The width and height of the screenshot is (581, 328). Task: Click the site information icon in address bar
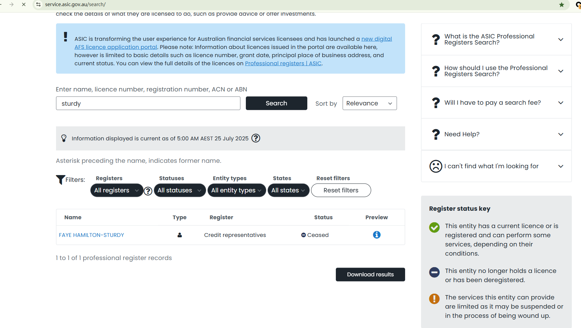click(38, 4)
